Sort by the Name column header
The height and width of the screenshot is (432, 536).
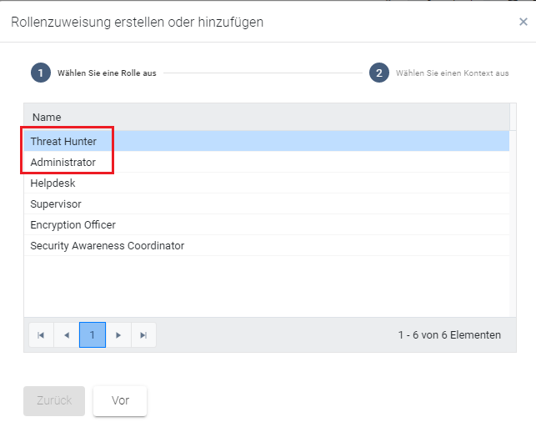click(47, 118)
